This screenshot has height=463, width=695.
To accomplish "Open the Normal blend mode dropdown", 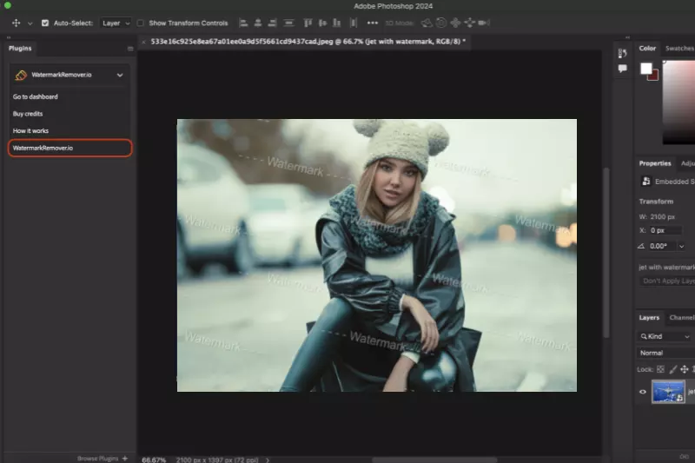I will coord(666,354).
